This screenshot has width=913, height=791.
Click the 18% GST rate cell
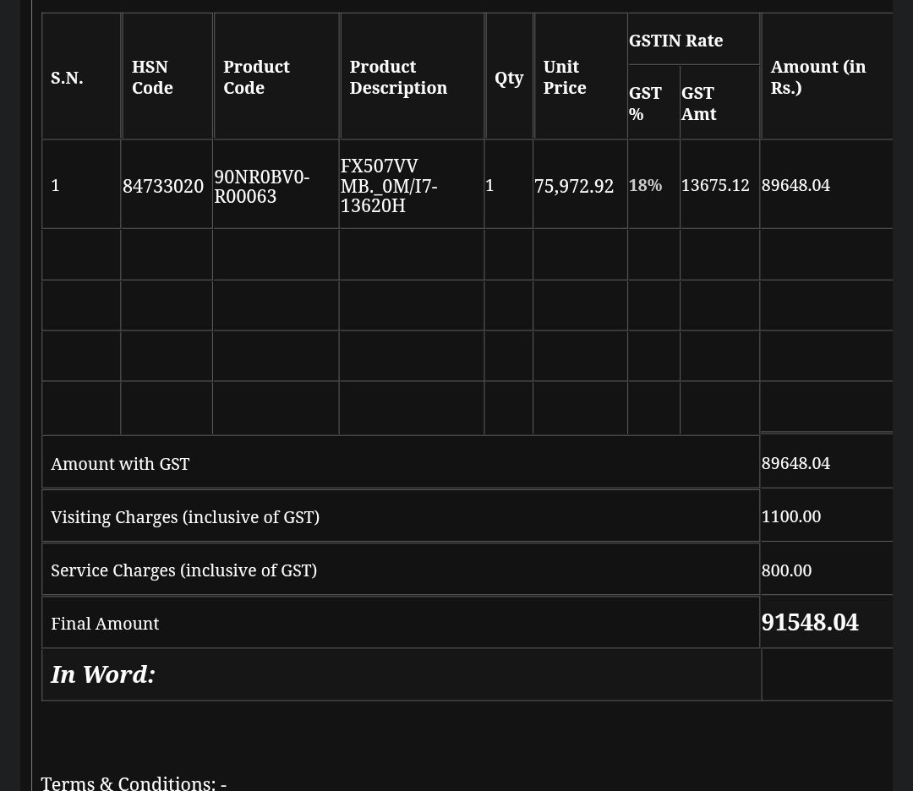645,186
